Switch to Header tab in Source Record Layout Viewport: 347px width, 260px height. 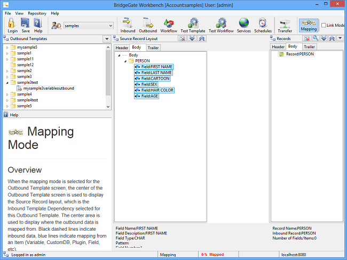[x=122, y=48]
